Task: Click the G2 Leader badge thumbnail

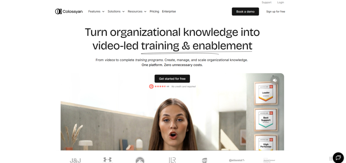Action: pos(266,93)
